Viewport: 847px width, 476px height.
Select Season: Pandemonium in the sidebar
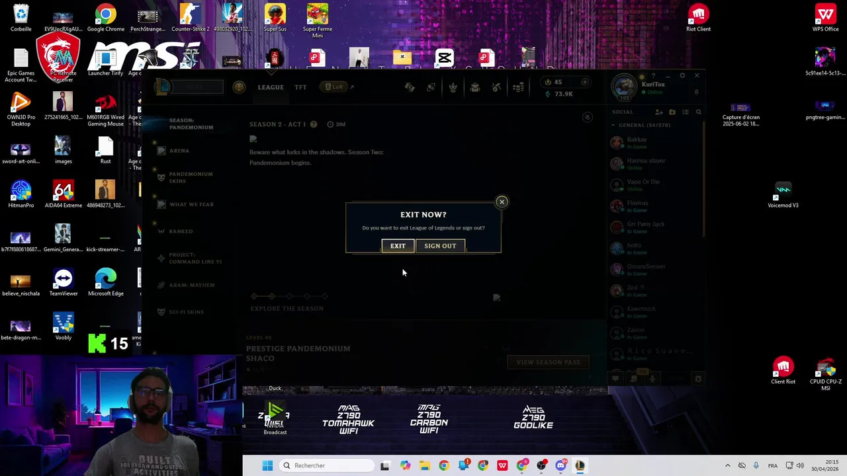click(191, 124)
